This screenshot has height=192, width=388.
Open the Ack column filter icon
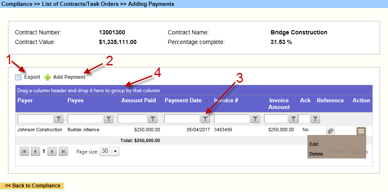pyautogui.click(x=315, y=119)
